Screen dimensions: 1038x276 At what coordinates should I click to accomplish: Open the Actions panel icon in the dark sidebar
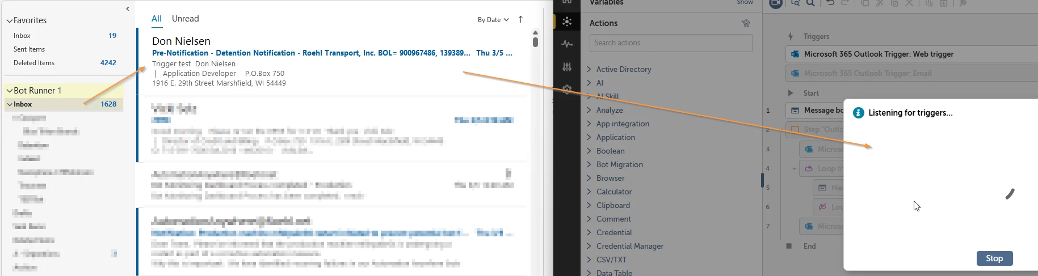[x=567, y=22]
